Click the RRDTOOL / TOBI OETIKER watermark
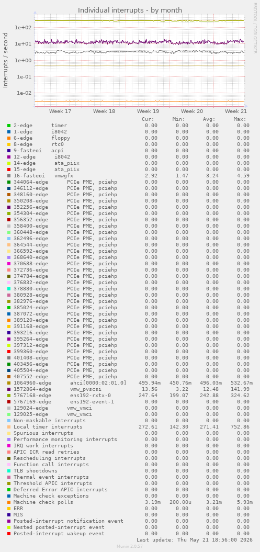 [x=255, y=28]
